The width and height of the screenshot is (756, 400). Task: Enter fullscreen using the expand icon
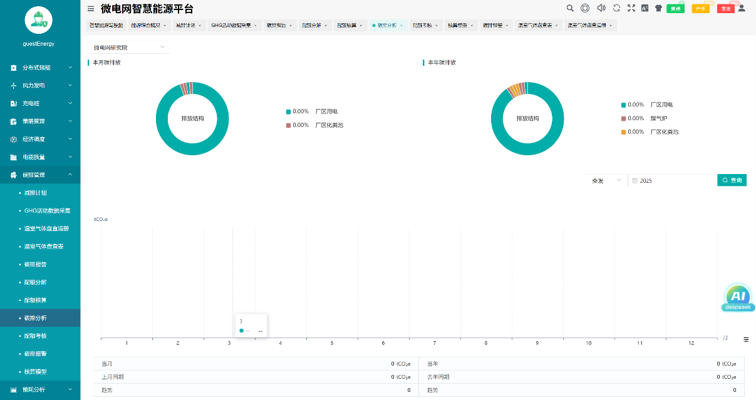[631, 8]
